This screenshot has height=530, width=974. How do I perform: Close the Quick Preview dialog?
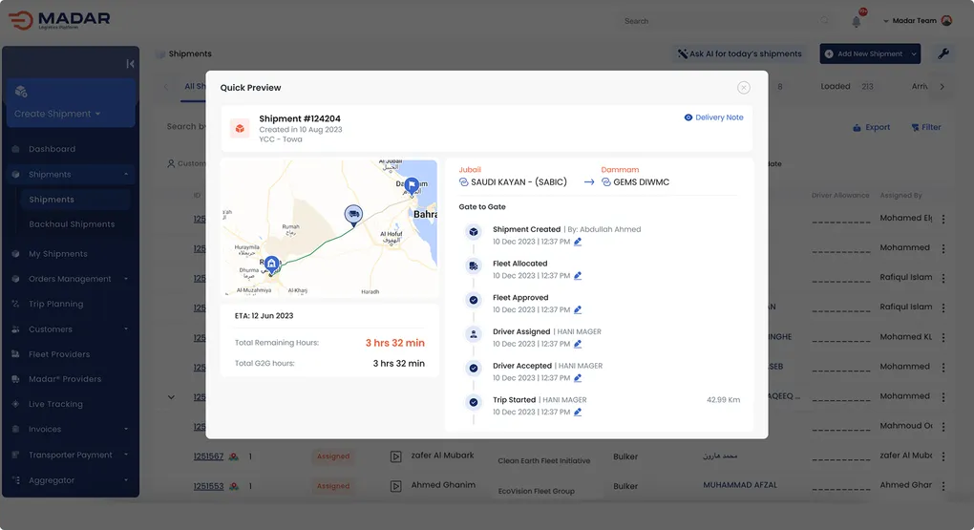pos(743,88)
